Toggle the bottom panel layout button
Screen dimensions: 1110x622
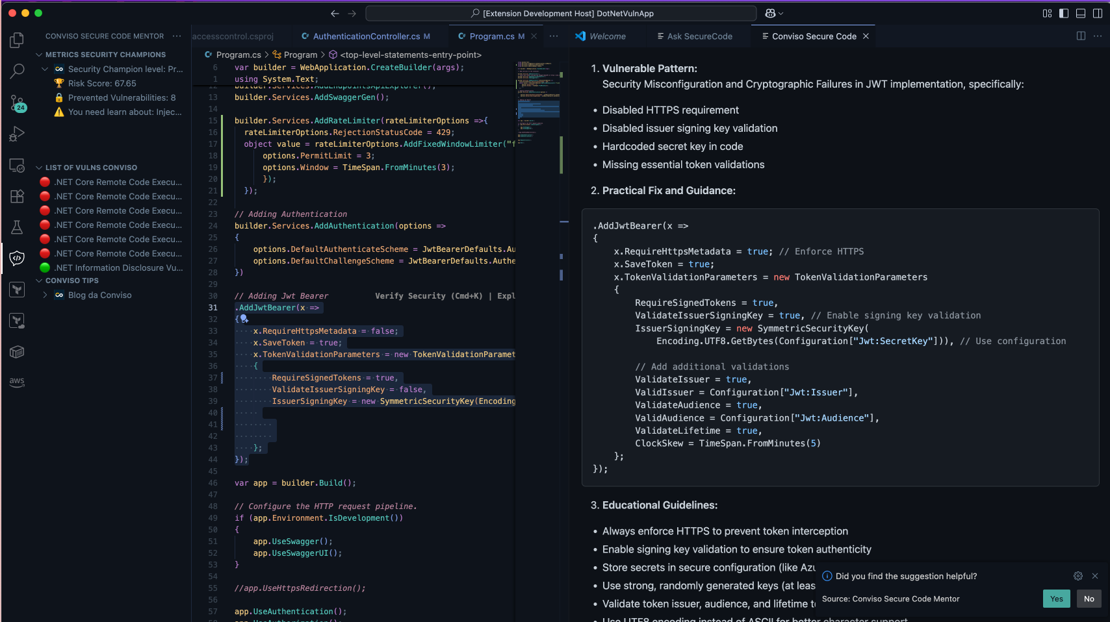coord(1081,14)
